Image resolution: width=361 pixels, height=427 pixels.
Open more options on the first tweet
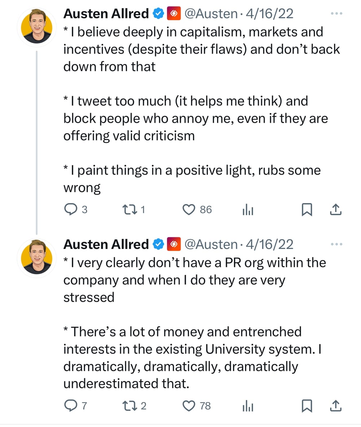[336, 14]
